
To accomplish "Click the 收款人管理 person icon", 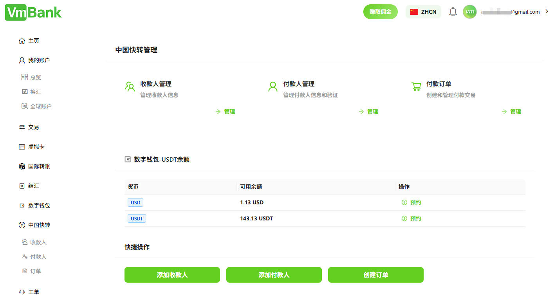I will [x=130, y=87].
